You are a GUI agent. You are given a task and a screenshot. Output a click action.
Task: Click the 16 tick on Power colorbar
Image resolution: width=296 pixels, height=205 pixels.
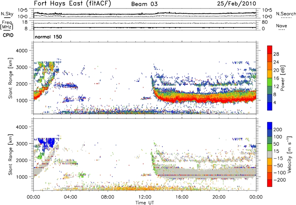coord(276,78)
